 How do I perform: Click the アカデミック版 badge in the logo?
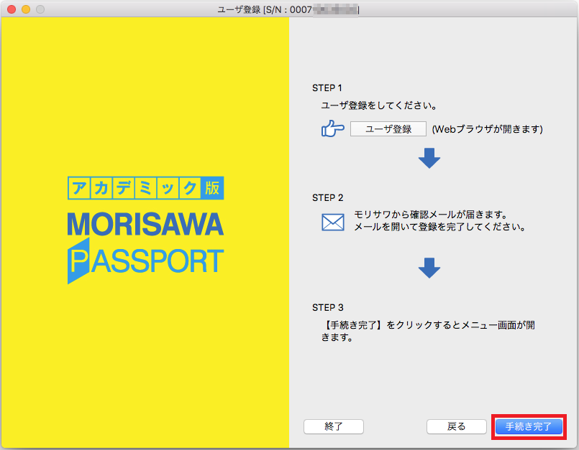(145, 188)
